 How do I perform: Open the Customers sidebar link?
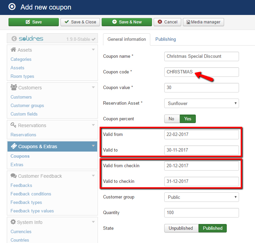[x=21, y=97]
